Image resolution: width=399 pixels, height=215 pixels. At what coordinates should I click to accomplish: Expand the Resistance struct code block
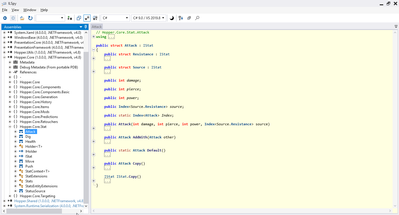[x=93, y=59]
